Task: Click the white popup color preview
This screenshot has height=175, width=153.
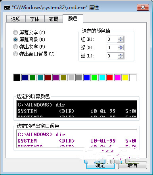Action: [x=76, y=139]
